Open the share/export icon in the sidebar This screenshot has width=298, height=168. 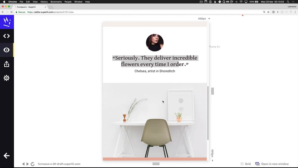click(6, 64)
